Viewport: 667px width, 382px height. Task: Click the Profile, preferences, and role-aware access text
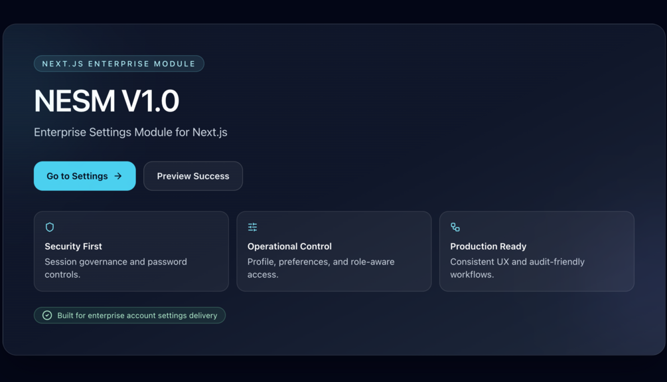321,268
